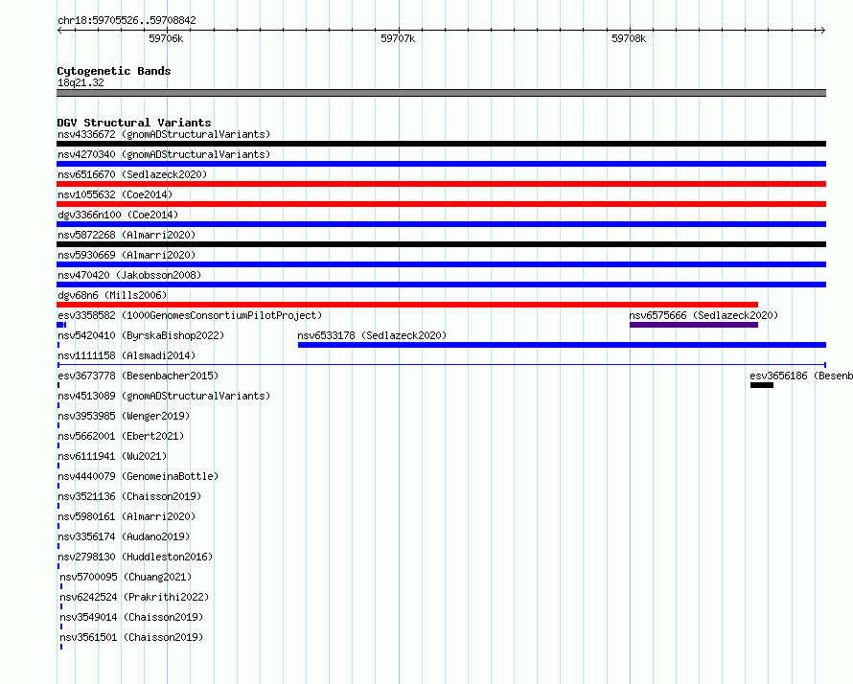Viewport: 853px width, 684px height.
Task: Click nsv6575666 Sedlazeck2020 label
Action: click(x=703, y=315)
